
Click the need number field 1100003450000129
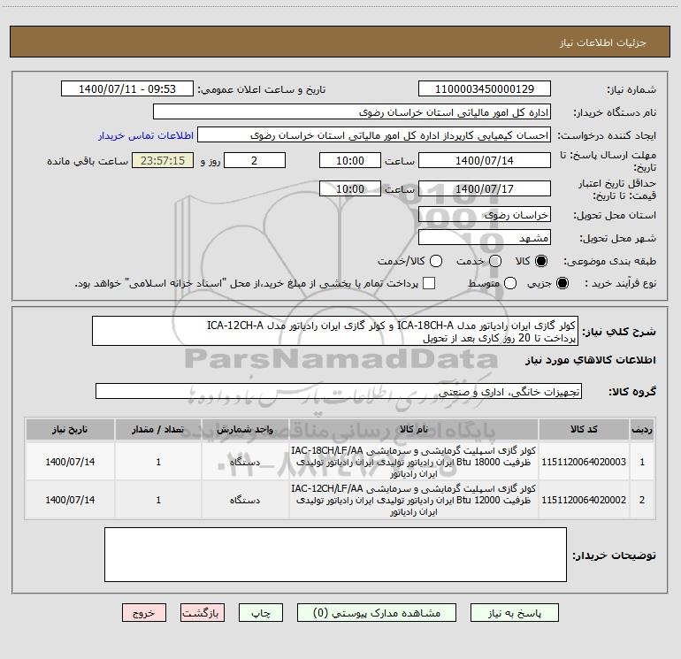click(485, 89)
